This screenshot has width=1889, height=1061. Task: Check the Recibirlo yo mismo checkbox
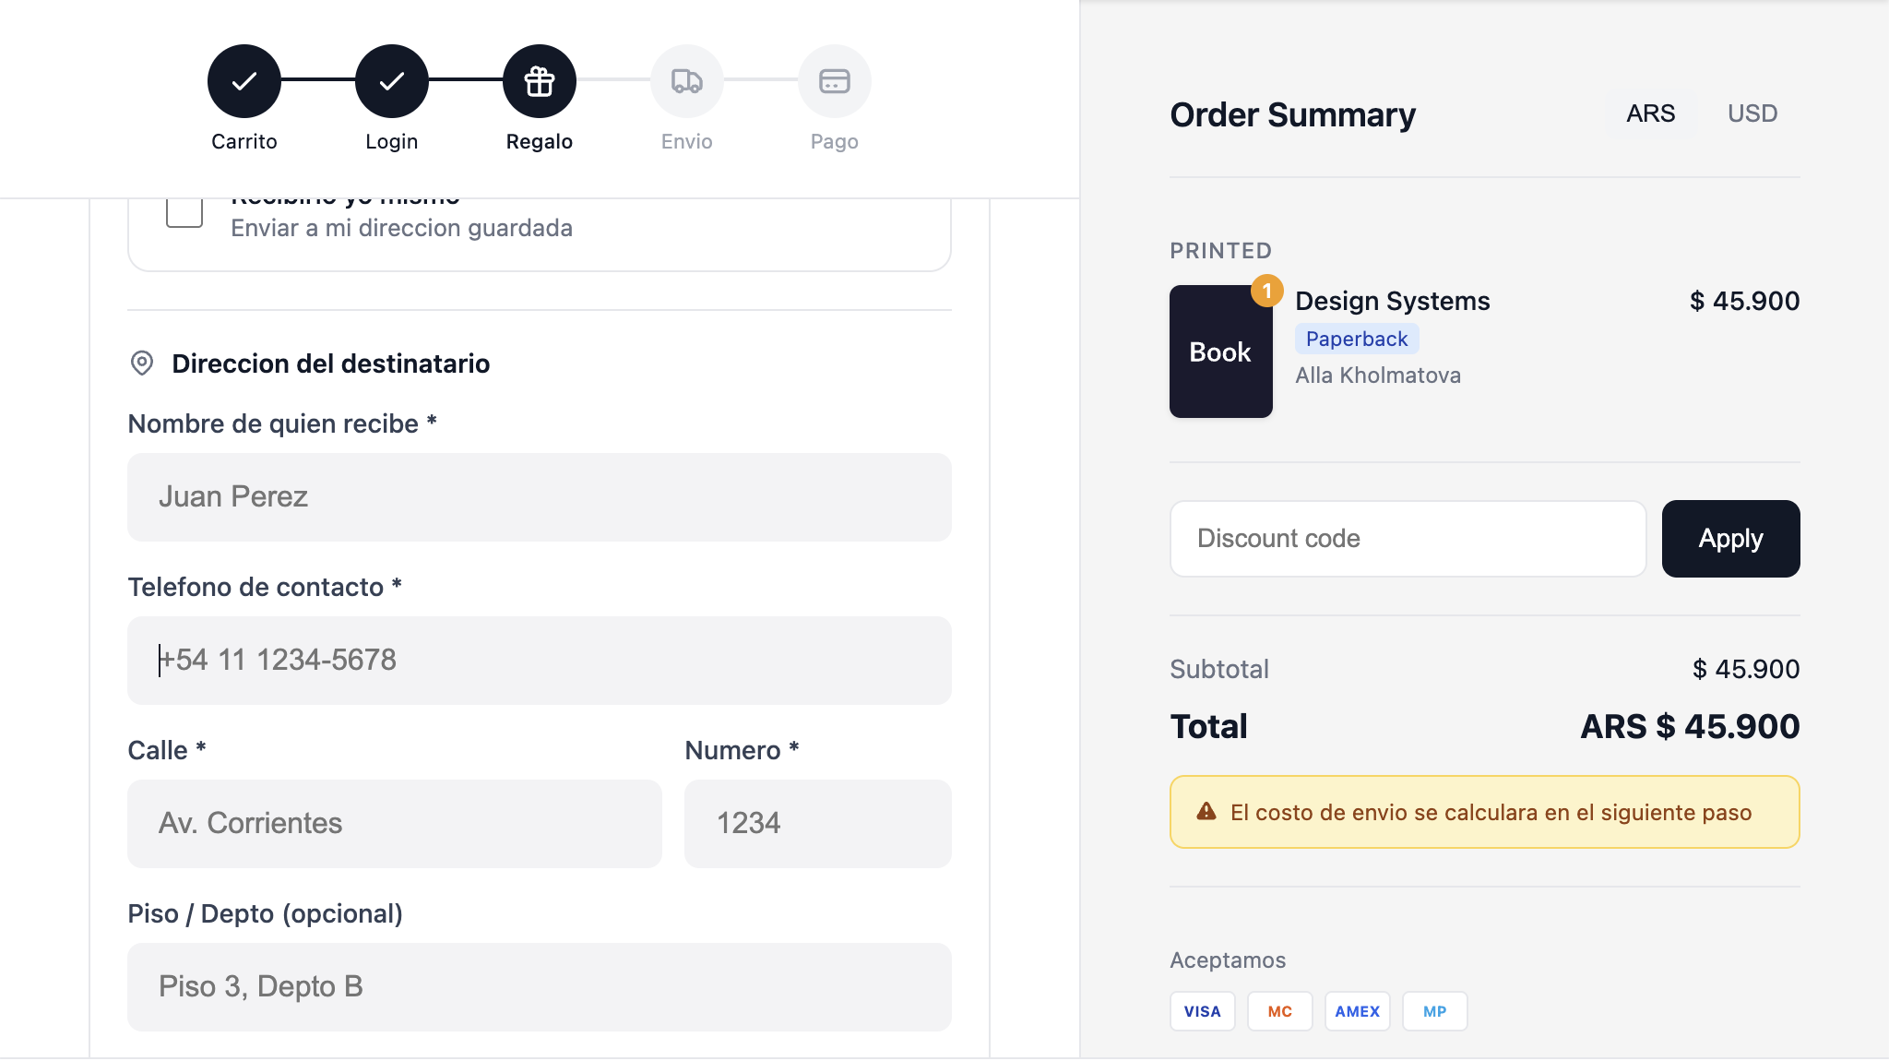[x=184, y=211]
